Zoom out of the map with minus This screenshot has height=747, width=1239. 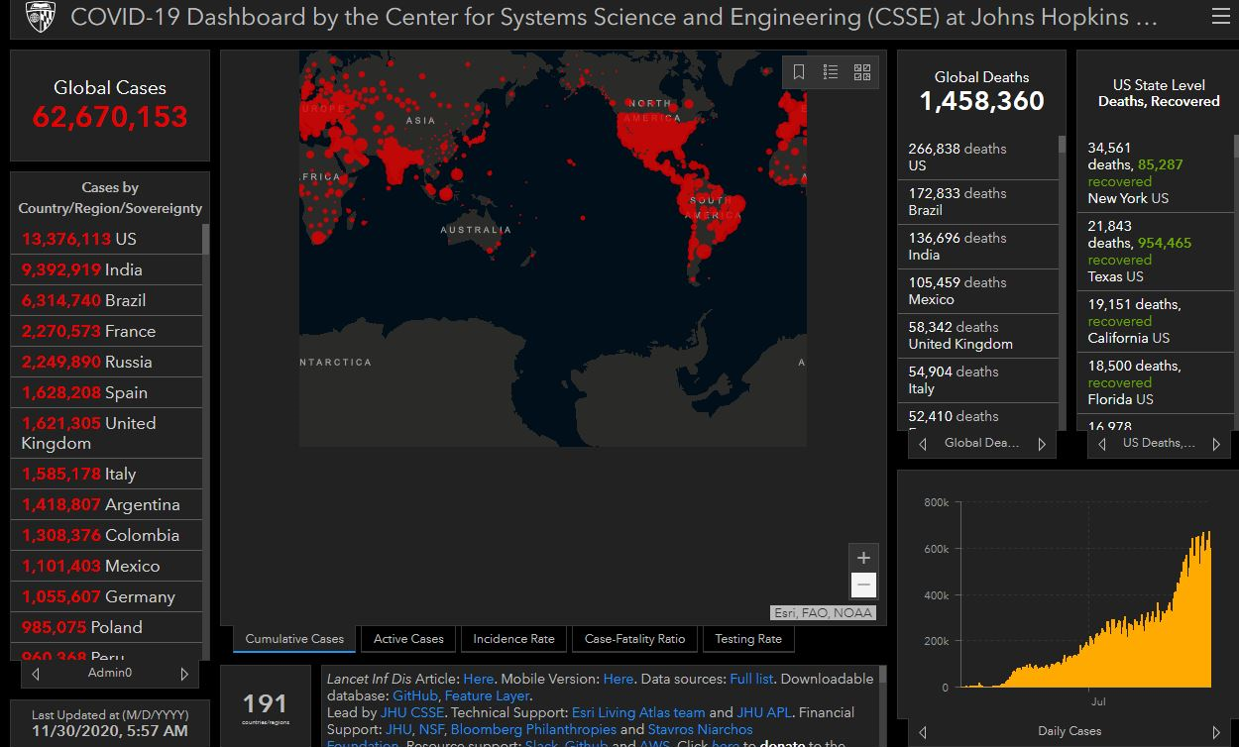coord(863,585)
